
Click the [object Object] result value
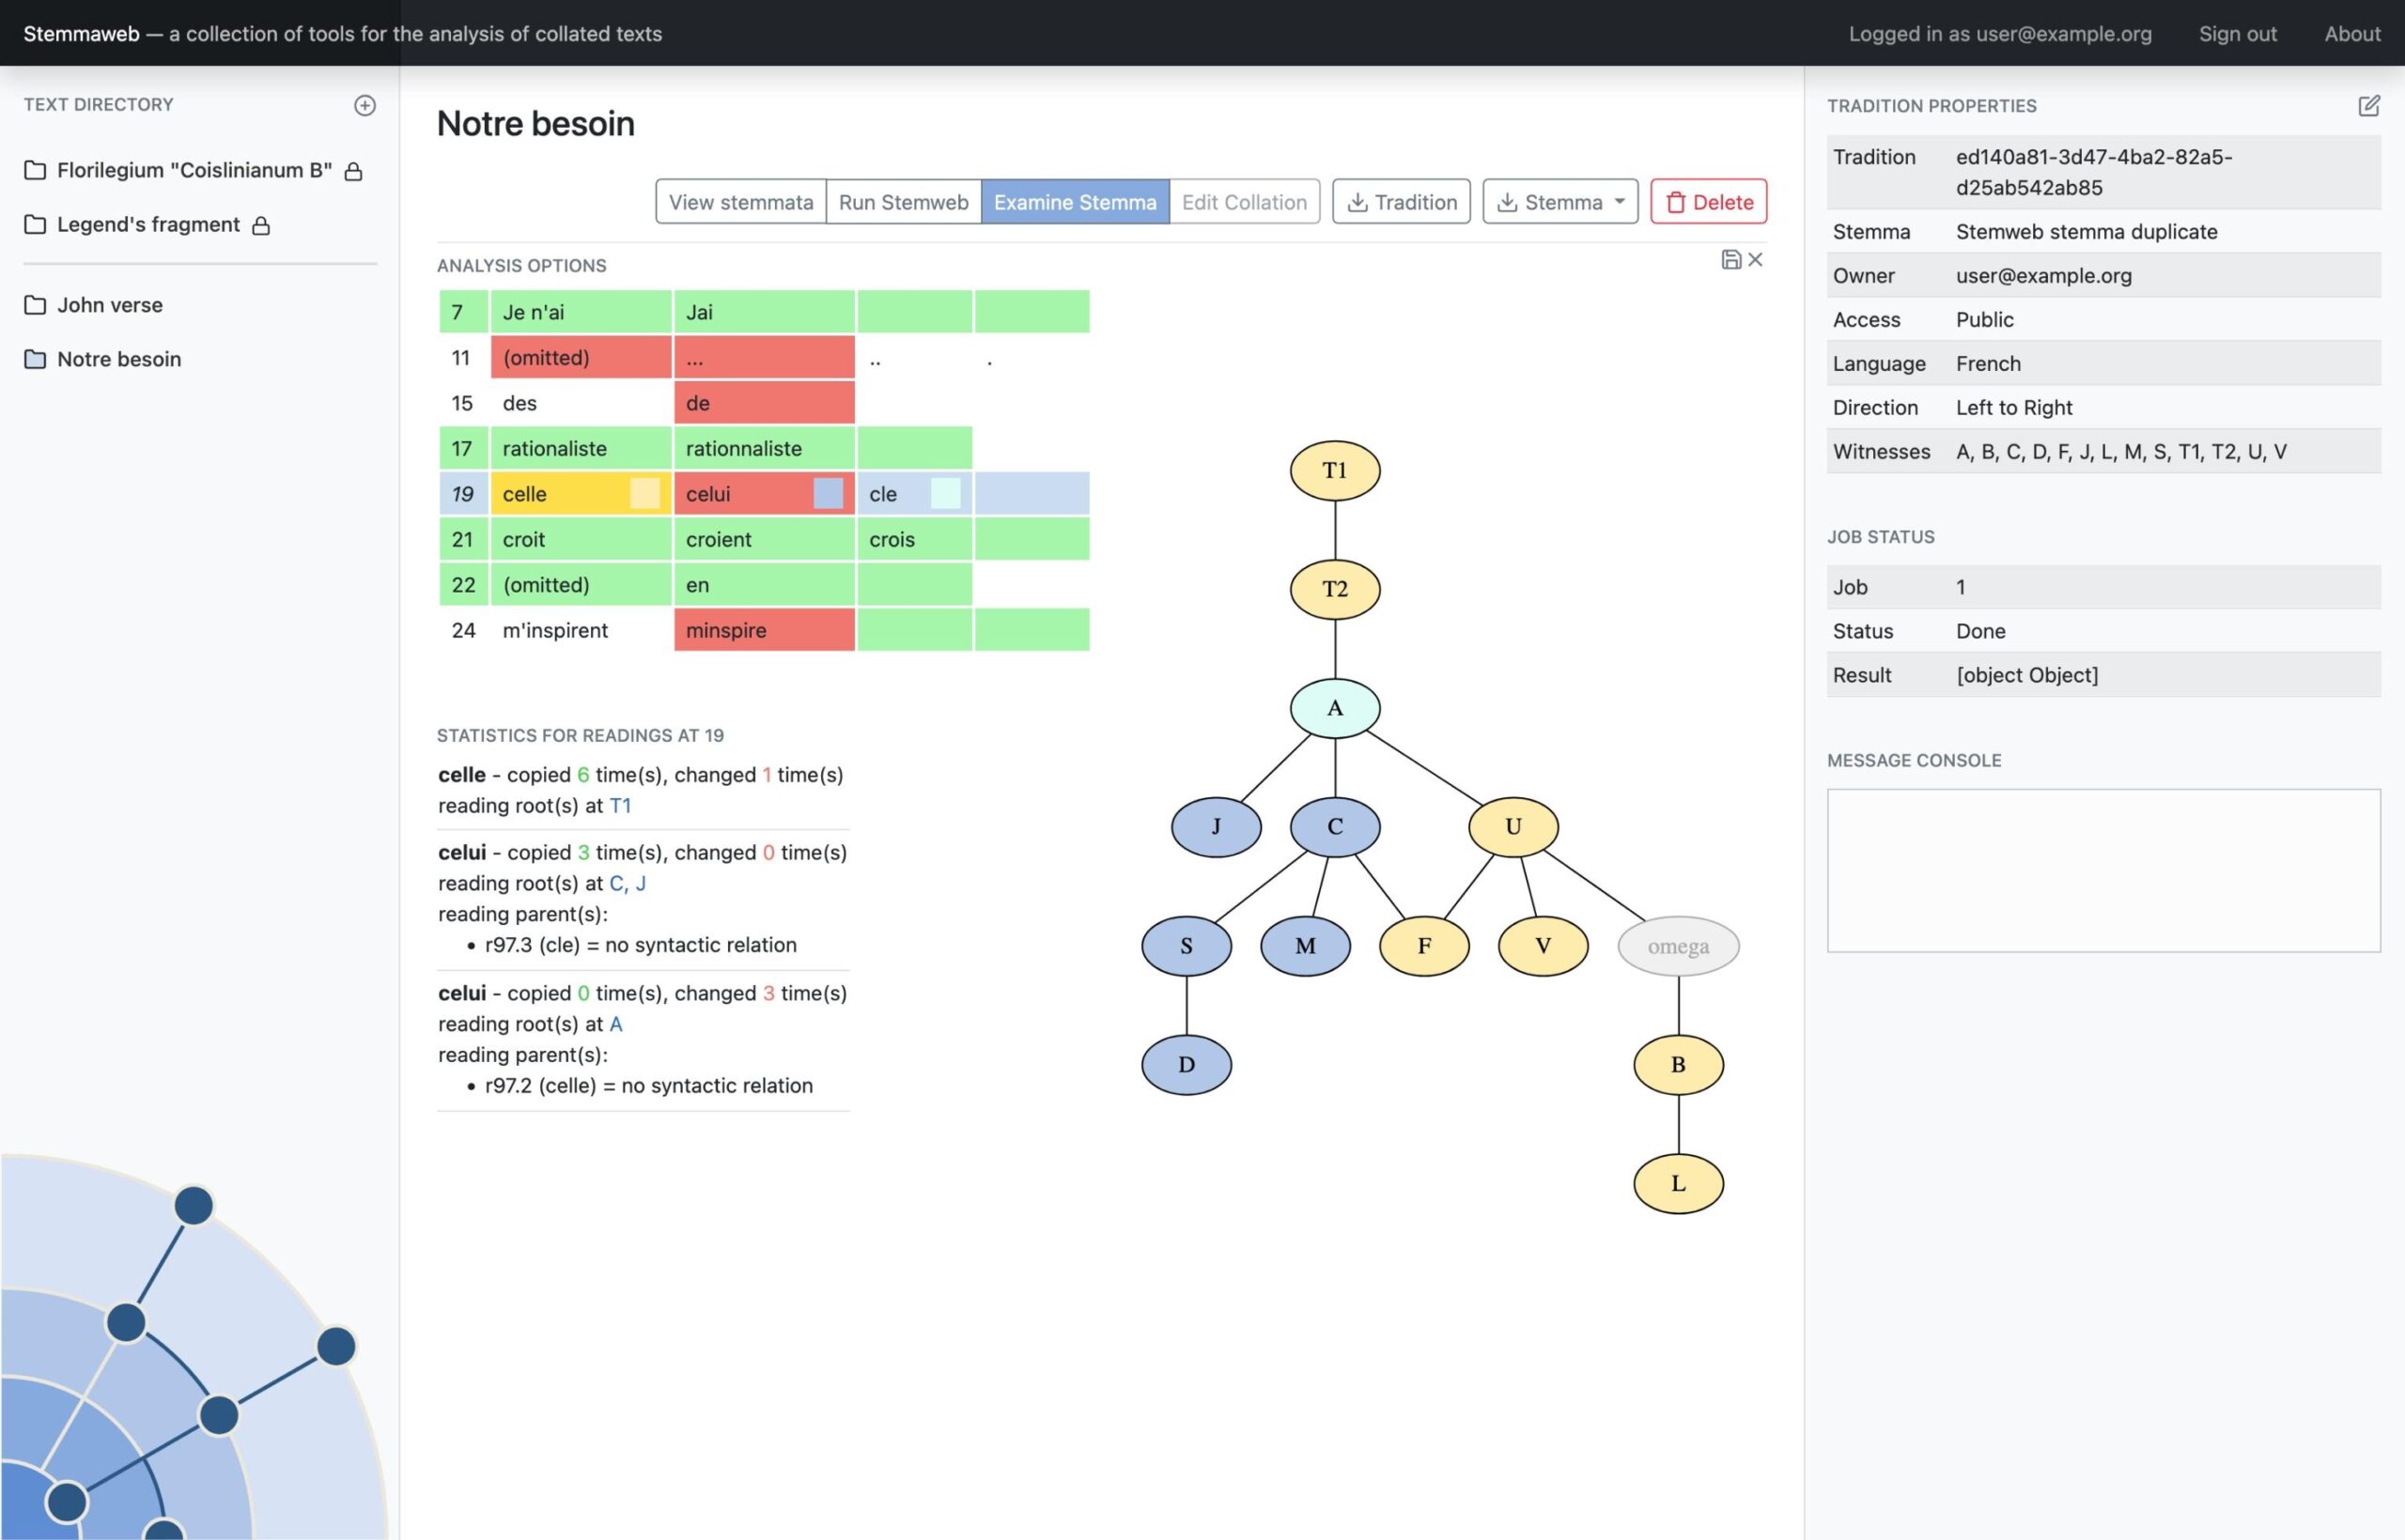pos(2026,676)
